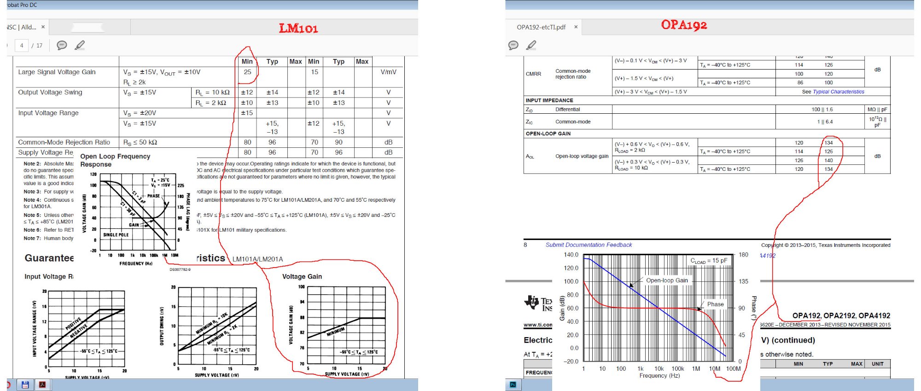
Task: Click the 'RS ≤ 50 kΩ' condition cell
Action: click(x=140, y=143)
